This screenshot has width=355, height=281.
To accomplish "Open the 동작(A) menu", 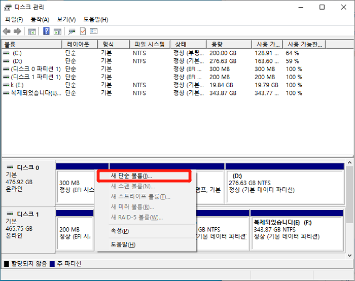I will (40, 19).
